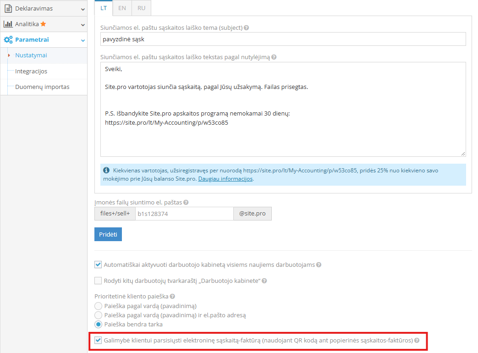
Task: Click the Analitika menu label
Action: click(x=27, y=24)
